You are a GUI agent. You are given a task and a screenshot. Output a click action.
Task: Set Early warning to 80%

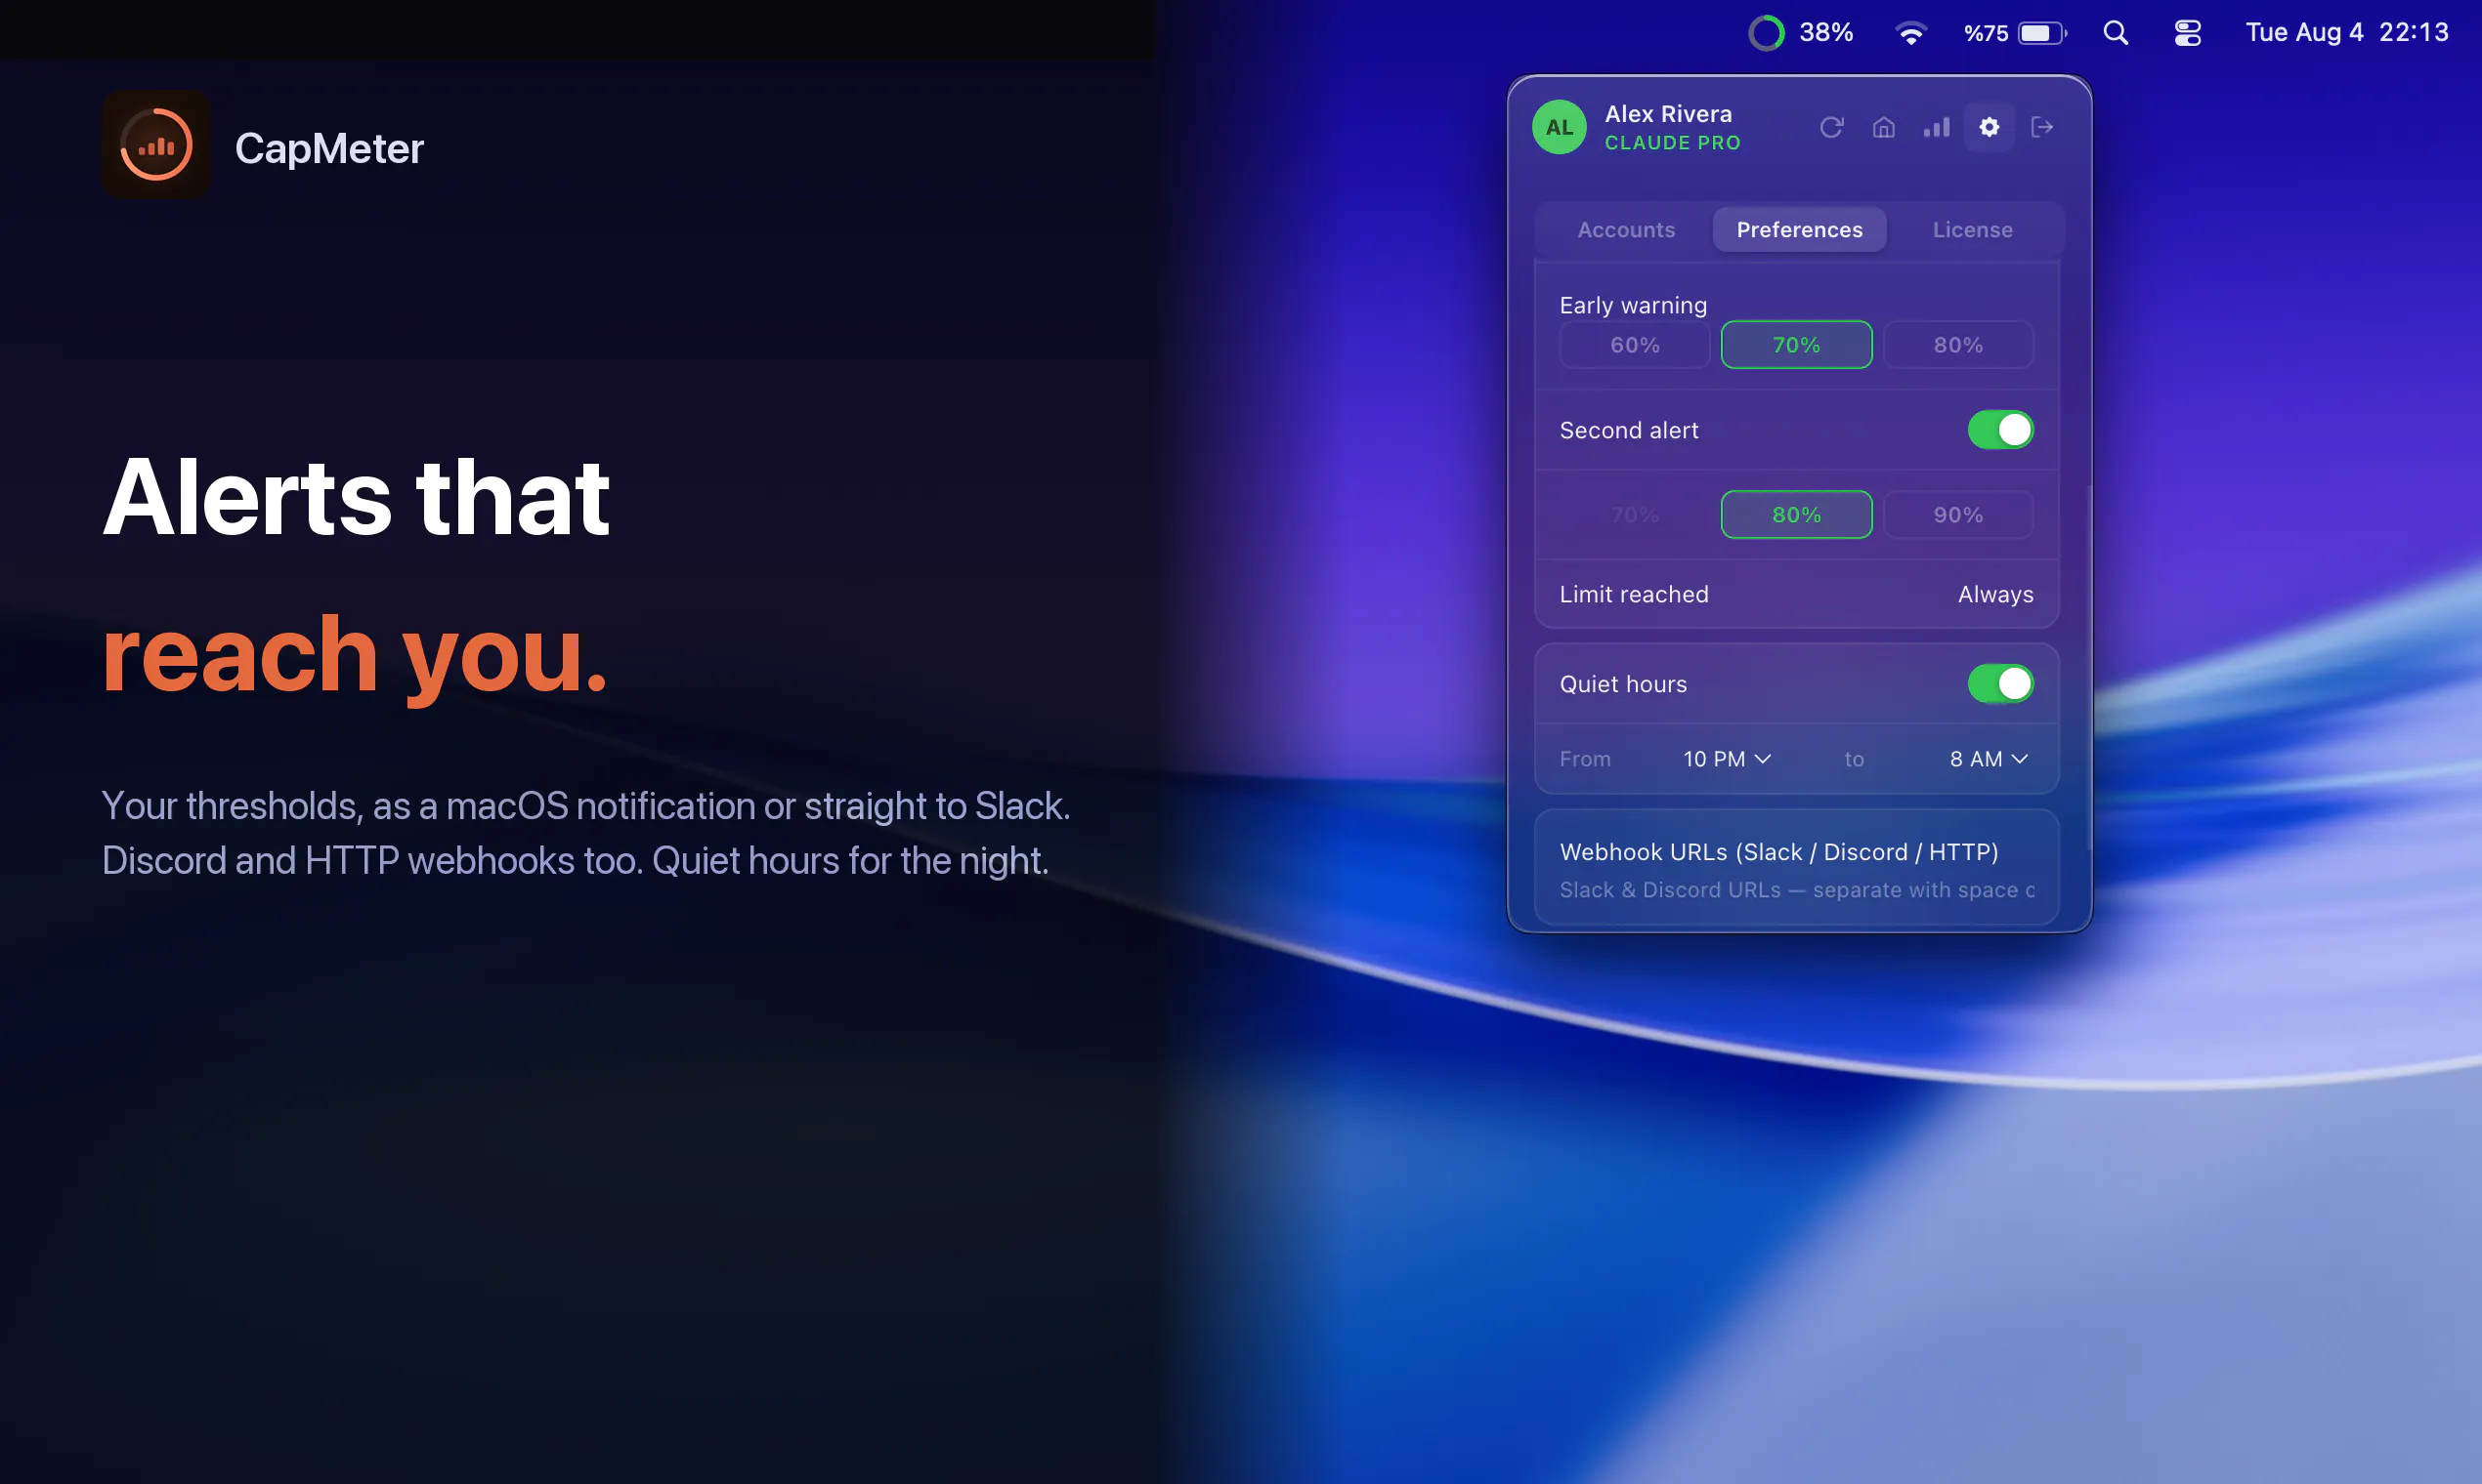pyautogui.click(x=1958, y=345)
